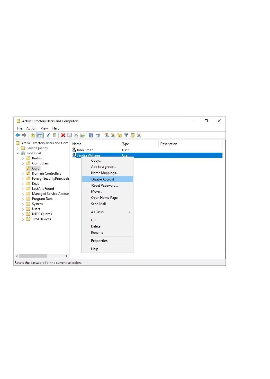Select Copy... in the context menu
The height and width of the screenshot is (379, 270).
[107, 160]
